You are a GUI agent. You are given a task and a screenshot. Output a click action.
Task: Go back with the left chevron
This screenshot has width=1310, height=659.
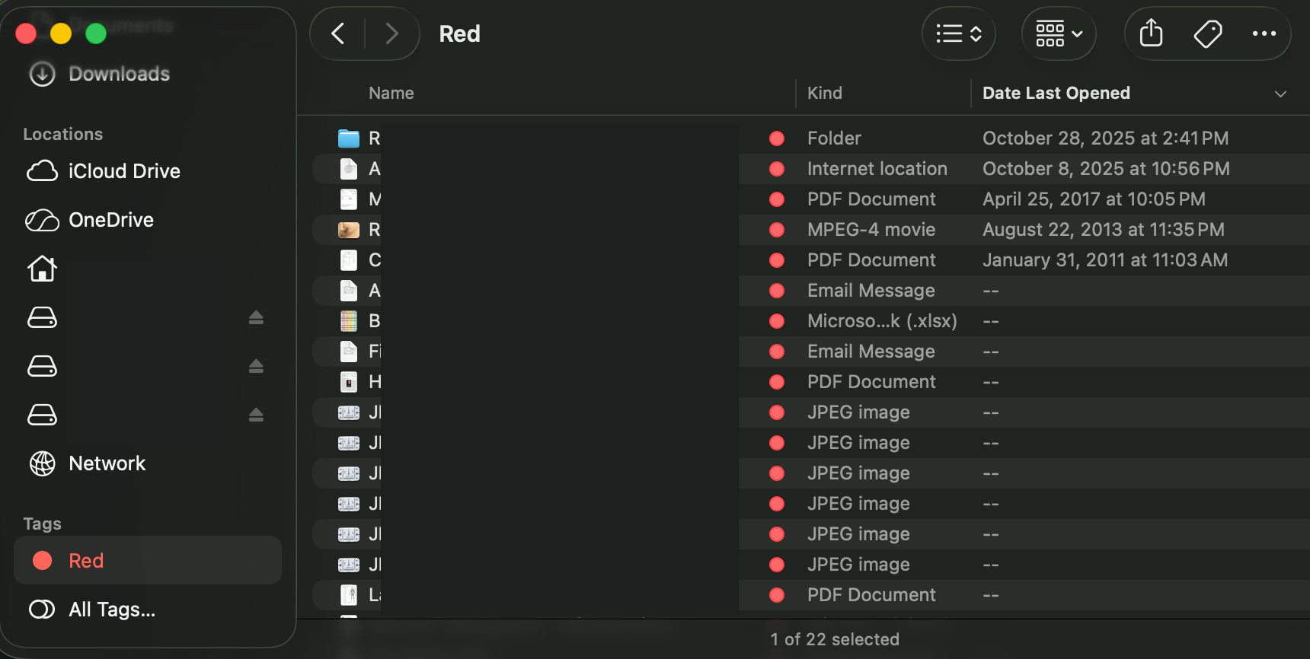click(338, 33)
